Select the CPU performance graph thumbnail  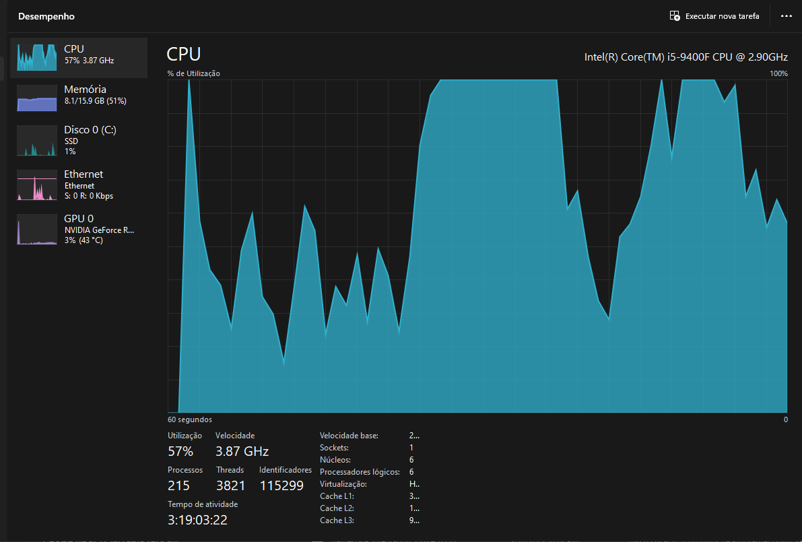(36, 57)
